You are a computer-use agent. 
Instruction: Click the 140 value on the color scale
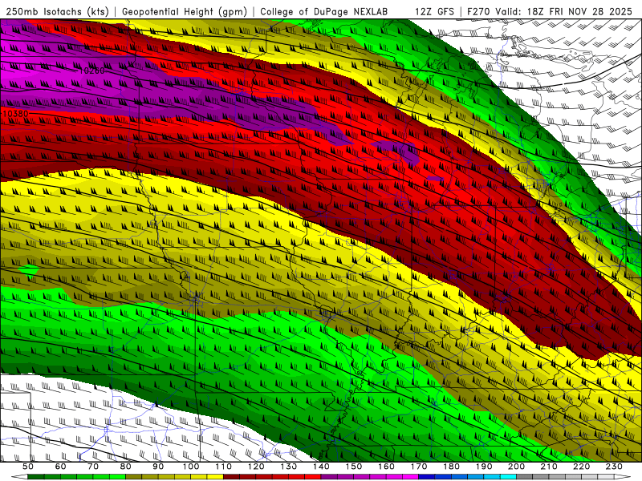[321, 467]
